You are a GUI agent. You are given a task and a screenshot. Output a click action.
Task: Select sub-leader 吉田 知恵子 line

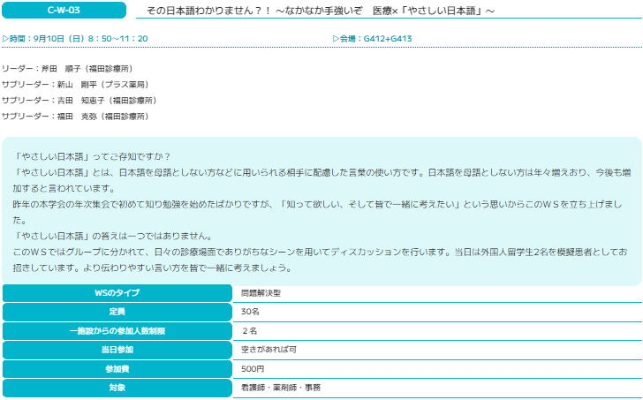[80, 101]
